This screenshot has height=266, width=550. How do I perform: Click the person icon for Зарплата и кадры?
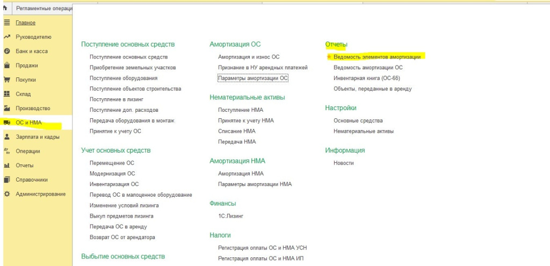[7, 137]
